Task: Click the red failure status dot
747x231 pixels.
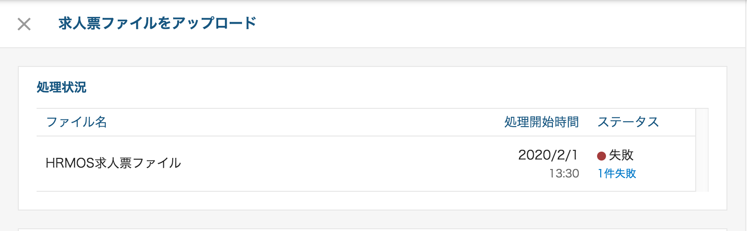Action: tap(602, 156)
